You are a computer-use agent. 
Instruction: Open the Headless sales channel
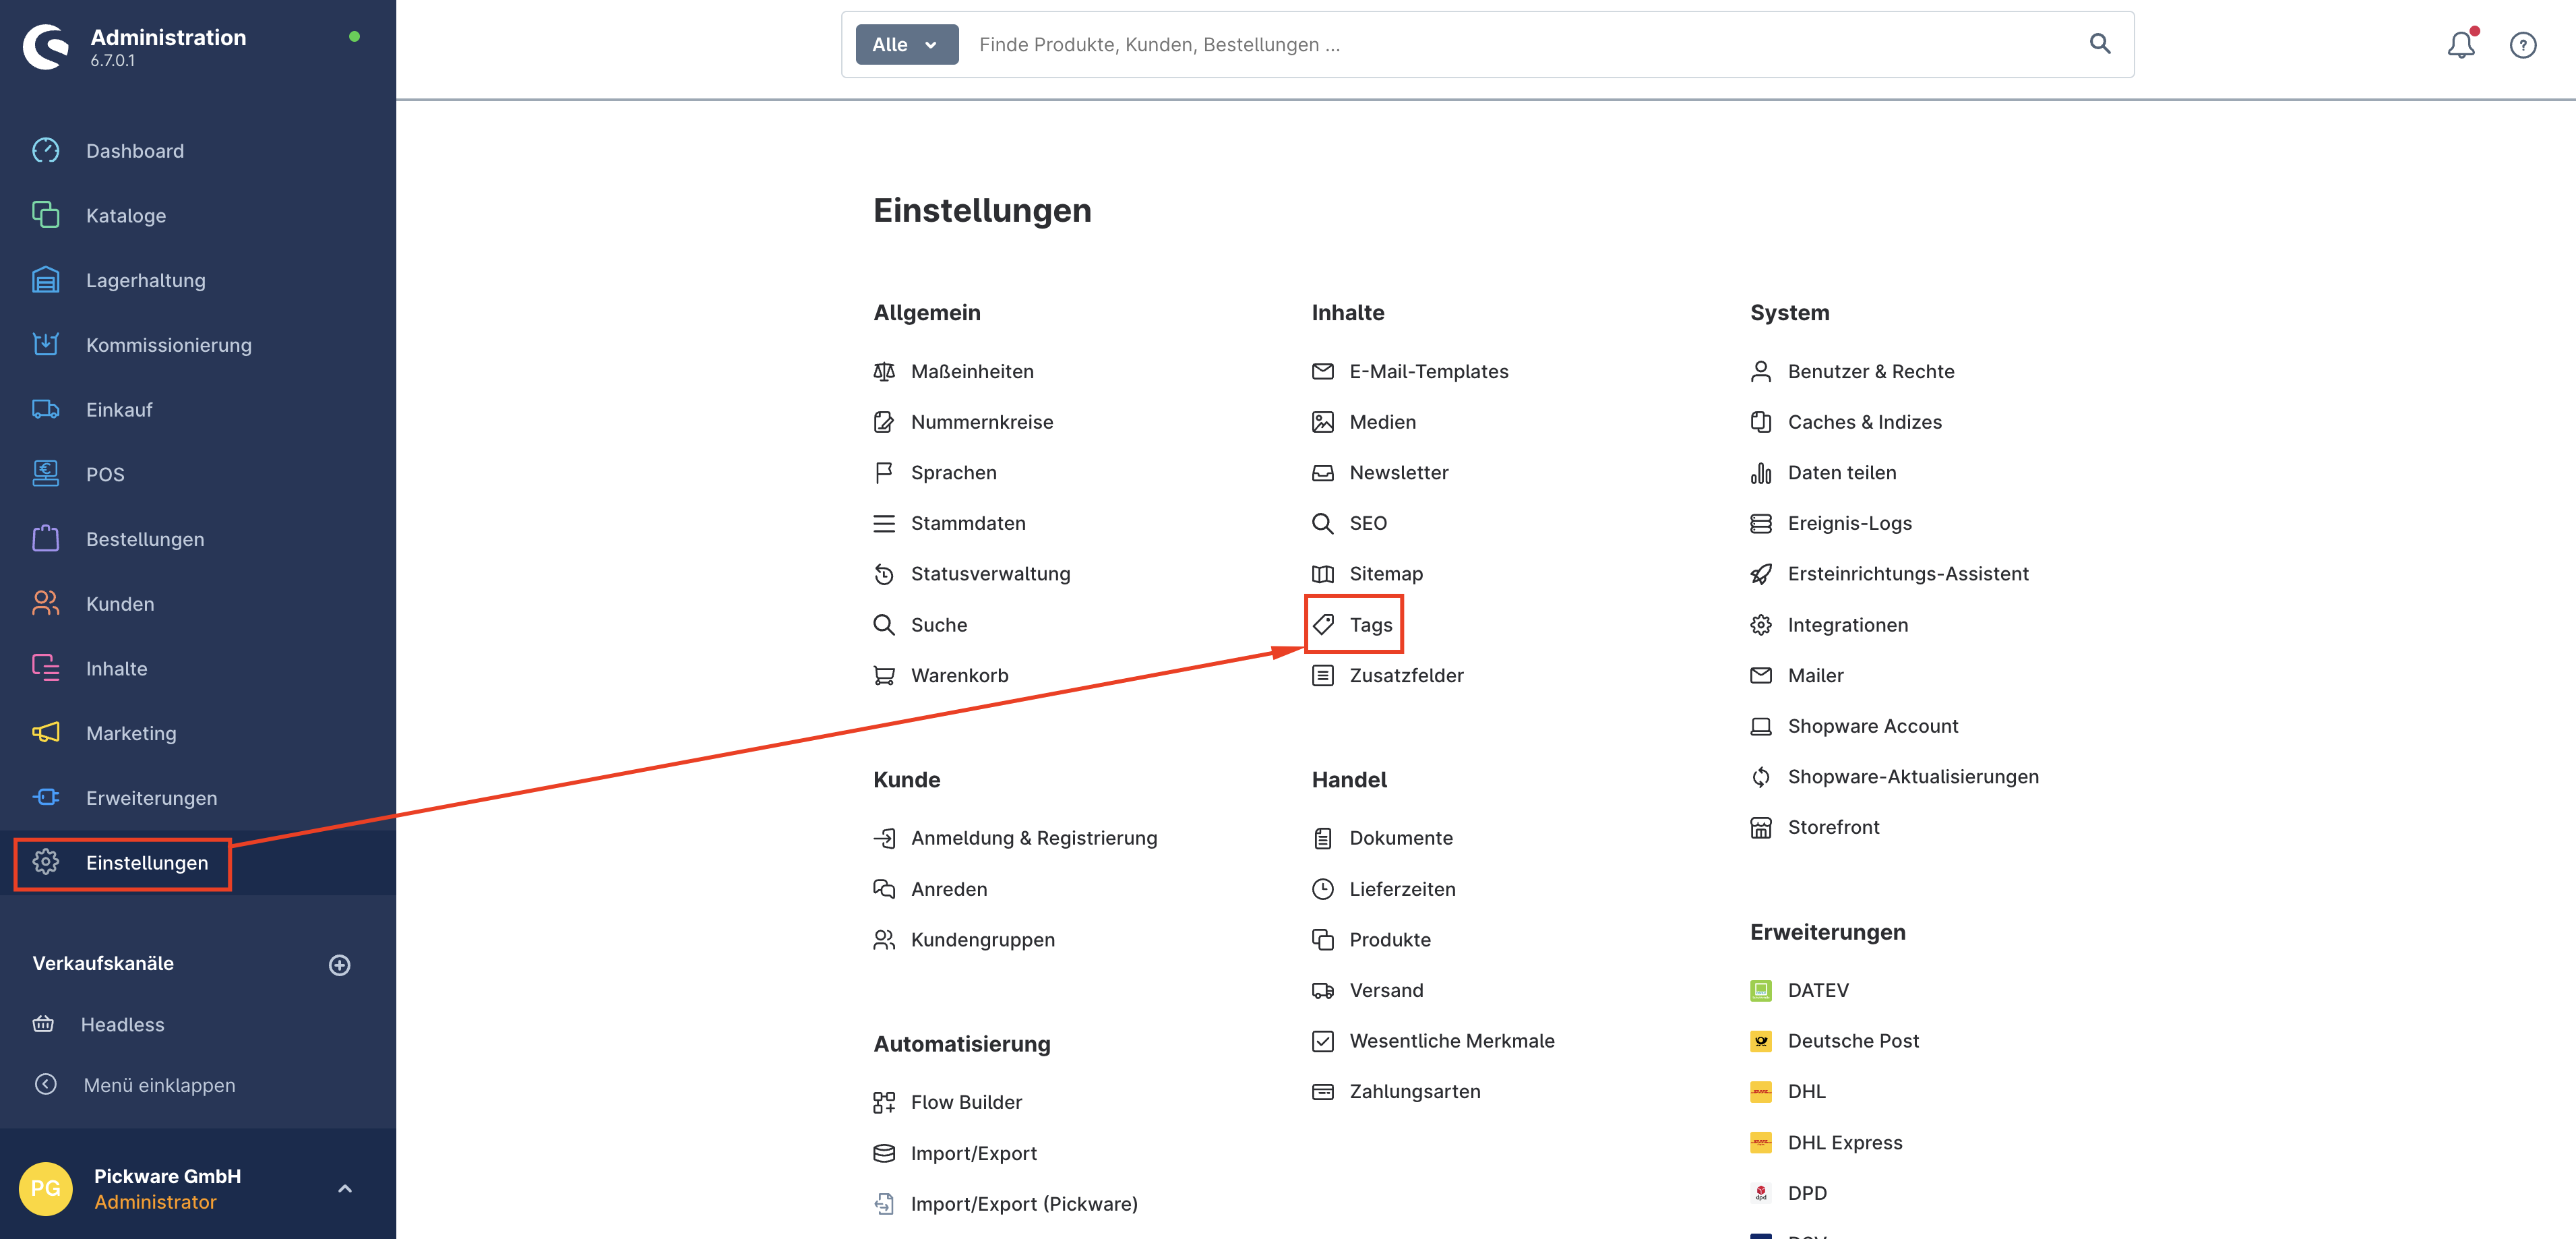[x=122, y=1024]
